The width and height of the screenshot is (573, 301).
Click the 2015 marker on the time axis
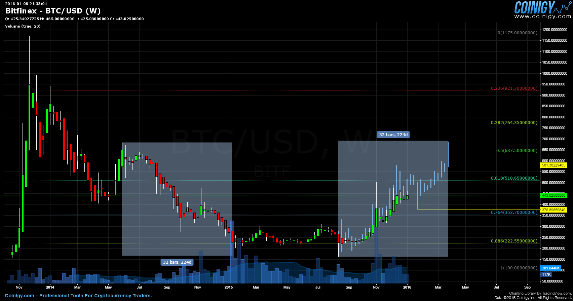[x=229, y=287]
